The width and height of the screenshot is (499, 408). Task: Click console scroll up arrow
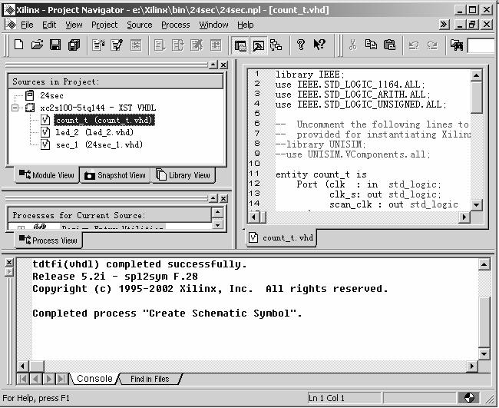(484, 264)
